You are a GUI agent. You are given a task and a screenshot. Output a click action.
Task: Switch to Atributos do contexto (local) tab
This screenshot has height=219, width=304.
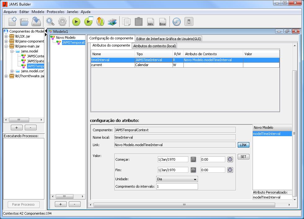[x=154, y=46]
